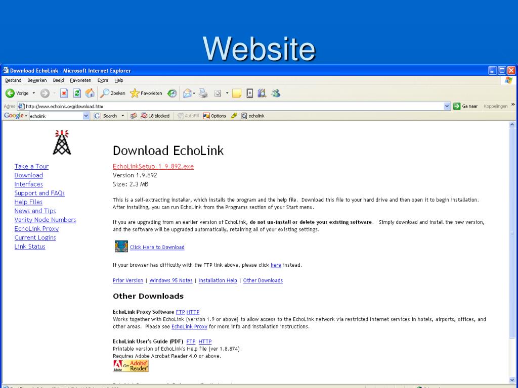Viewport: 518px width, 388px height.
Task: Expand the Mail icon dropdown arrow
Action: pyautogui.click(x=194, y=93)
